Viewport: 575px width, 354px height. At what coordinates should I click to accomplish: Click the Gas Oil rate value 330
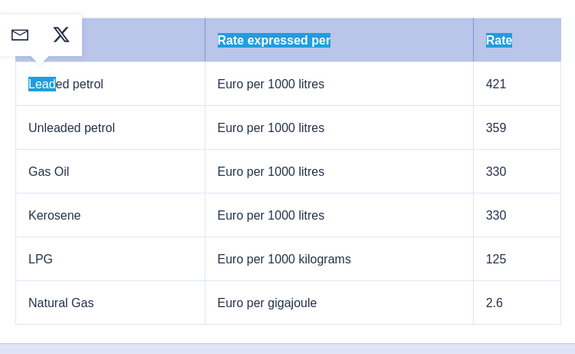pos(496,171)
